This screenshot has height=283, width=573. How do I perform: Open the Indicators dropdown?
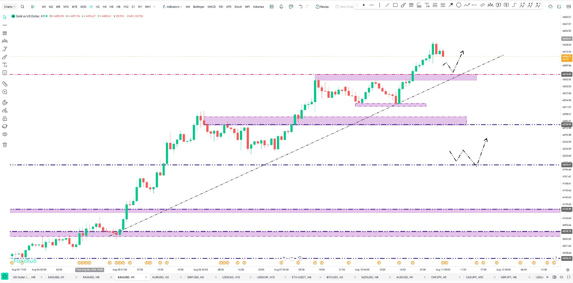click(x=172, y=7)
